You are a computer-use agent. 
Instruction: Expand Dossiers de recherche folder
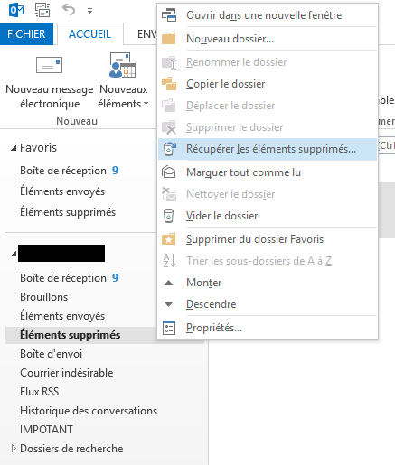tap(14, 449)
